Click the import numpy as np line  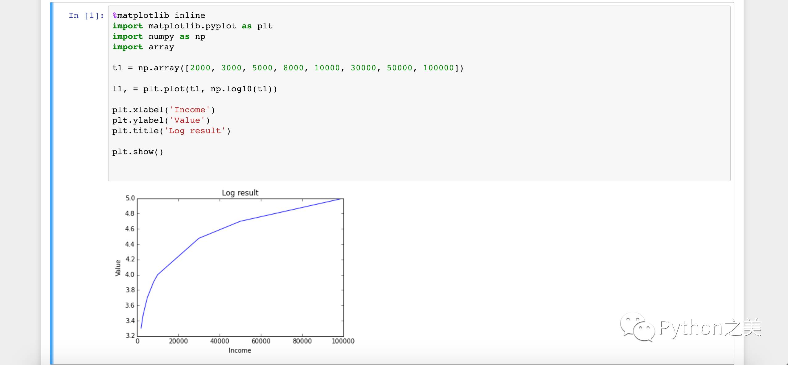click(x=159, y=36)
